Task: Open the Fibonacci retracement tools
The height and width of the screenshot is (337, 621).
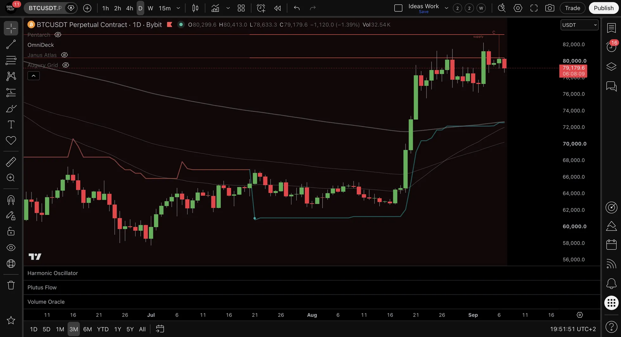Action: coord(11,60)
